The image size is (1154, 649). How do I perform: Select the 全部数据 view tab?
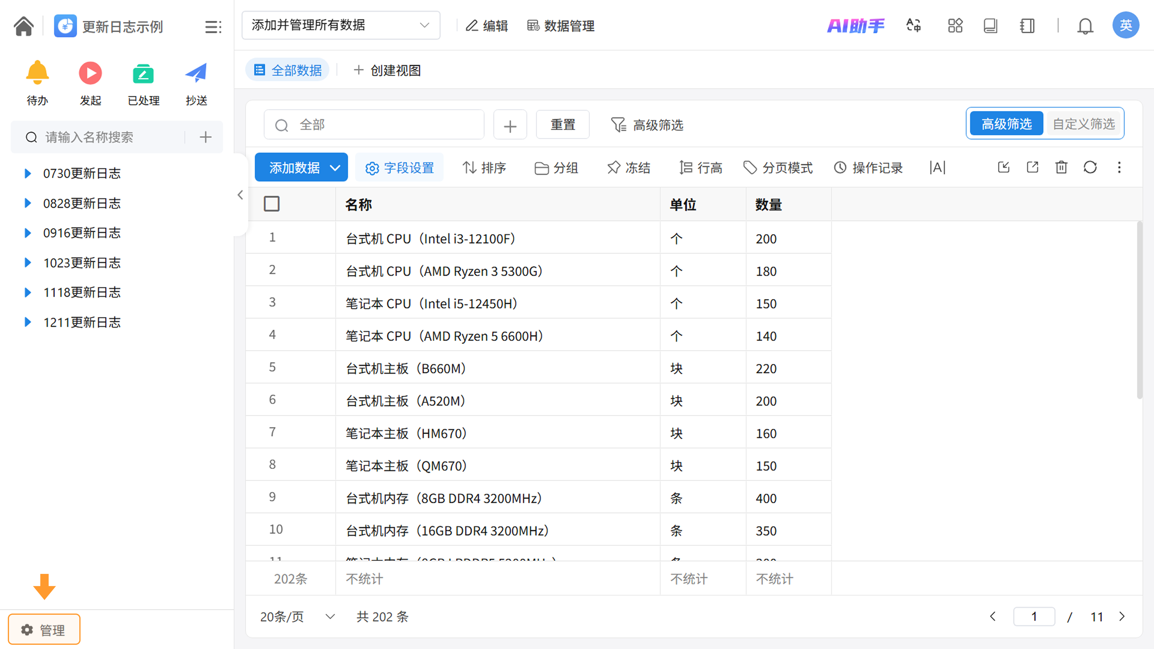click(288, 70)
